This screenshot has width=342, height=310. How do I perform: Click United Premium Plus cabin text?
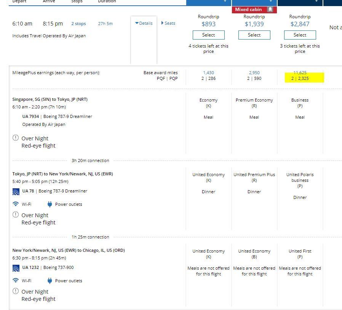254,175
